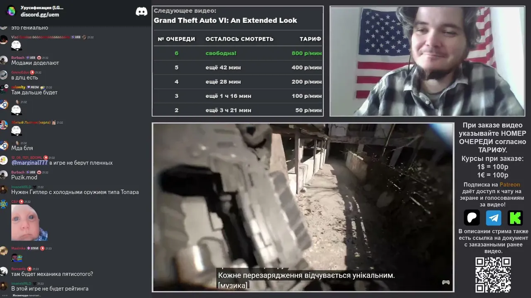
Task: Click the @marginal777 mention
Action: [x=29, y=163]
